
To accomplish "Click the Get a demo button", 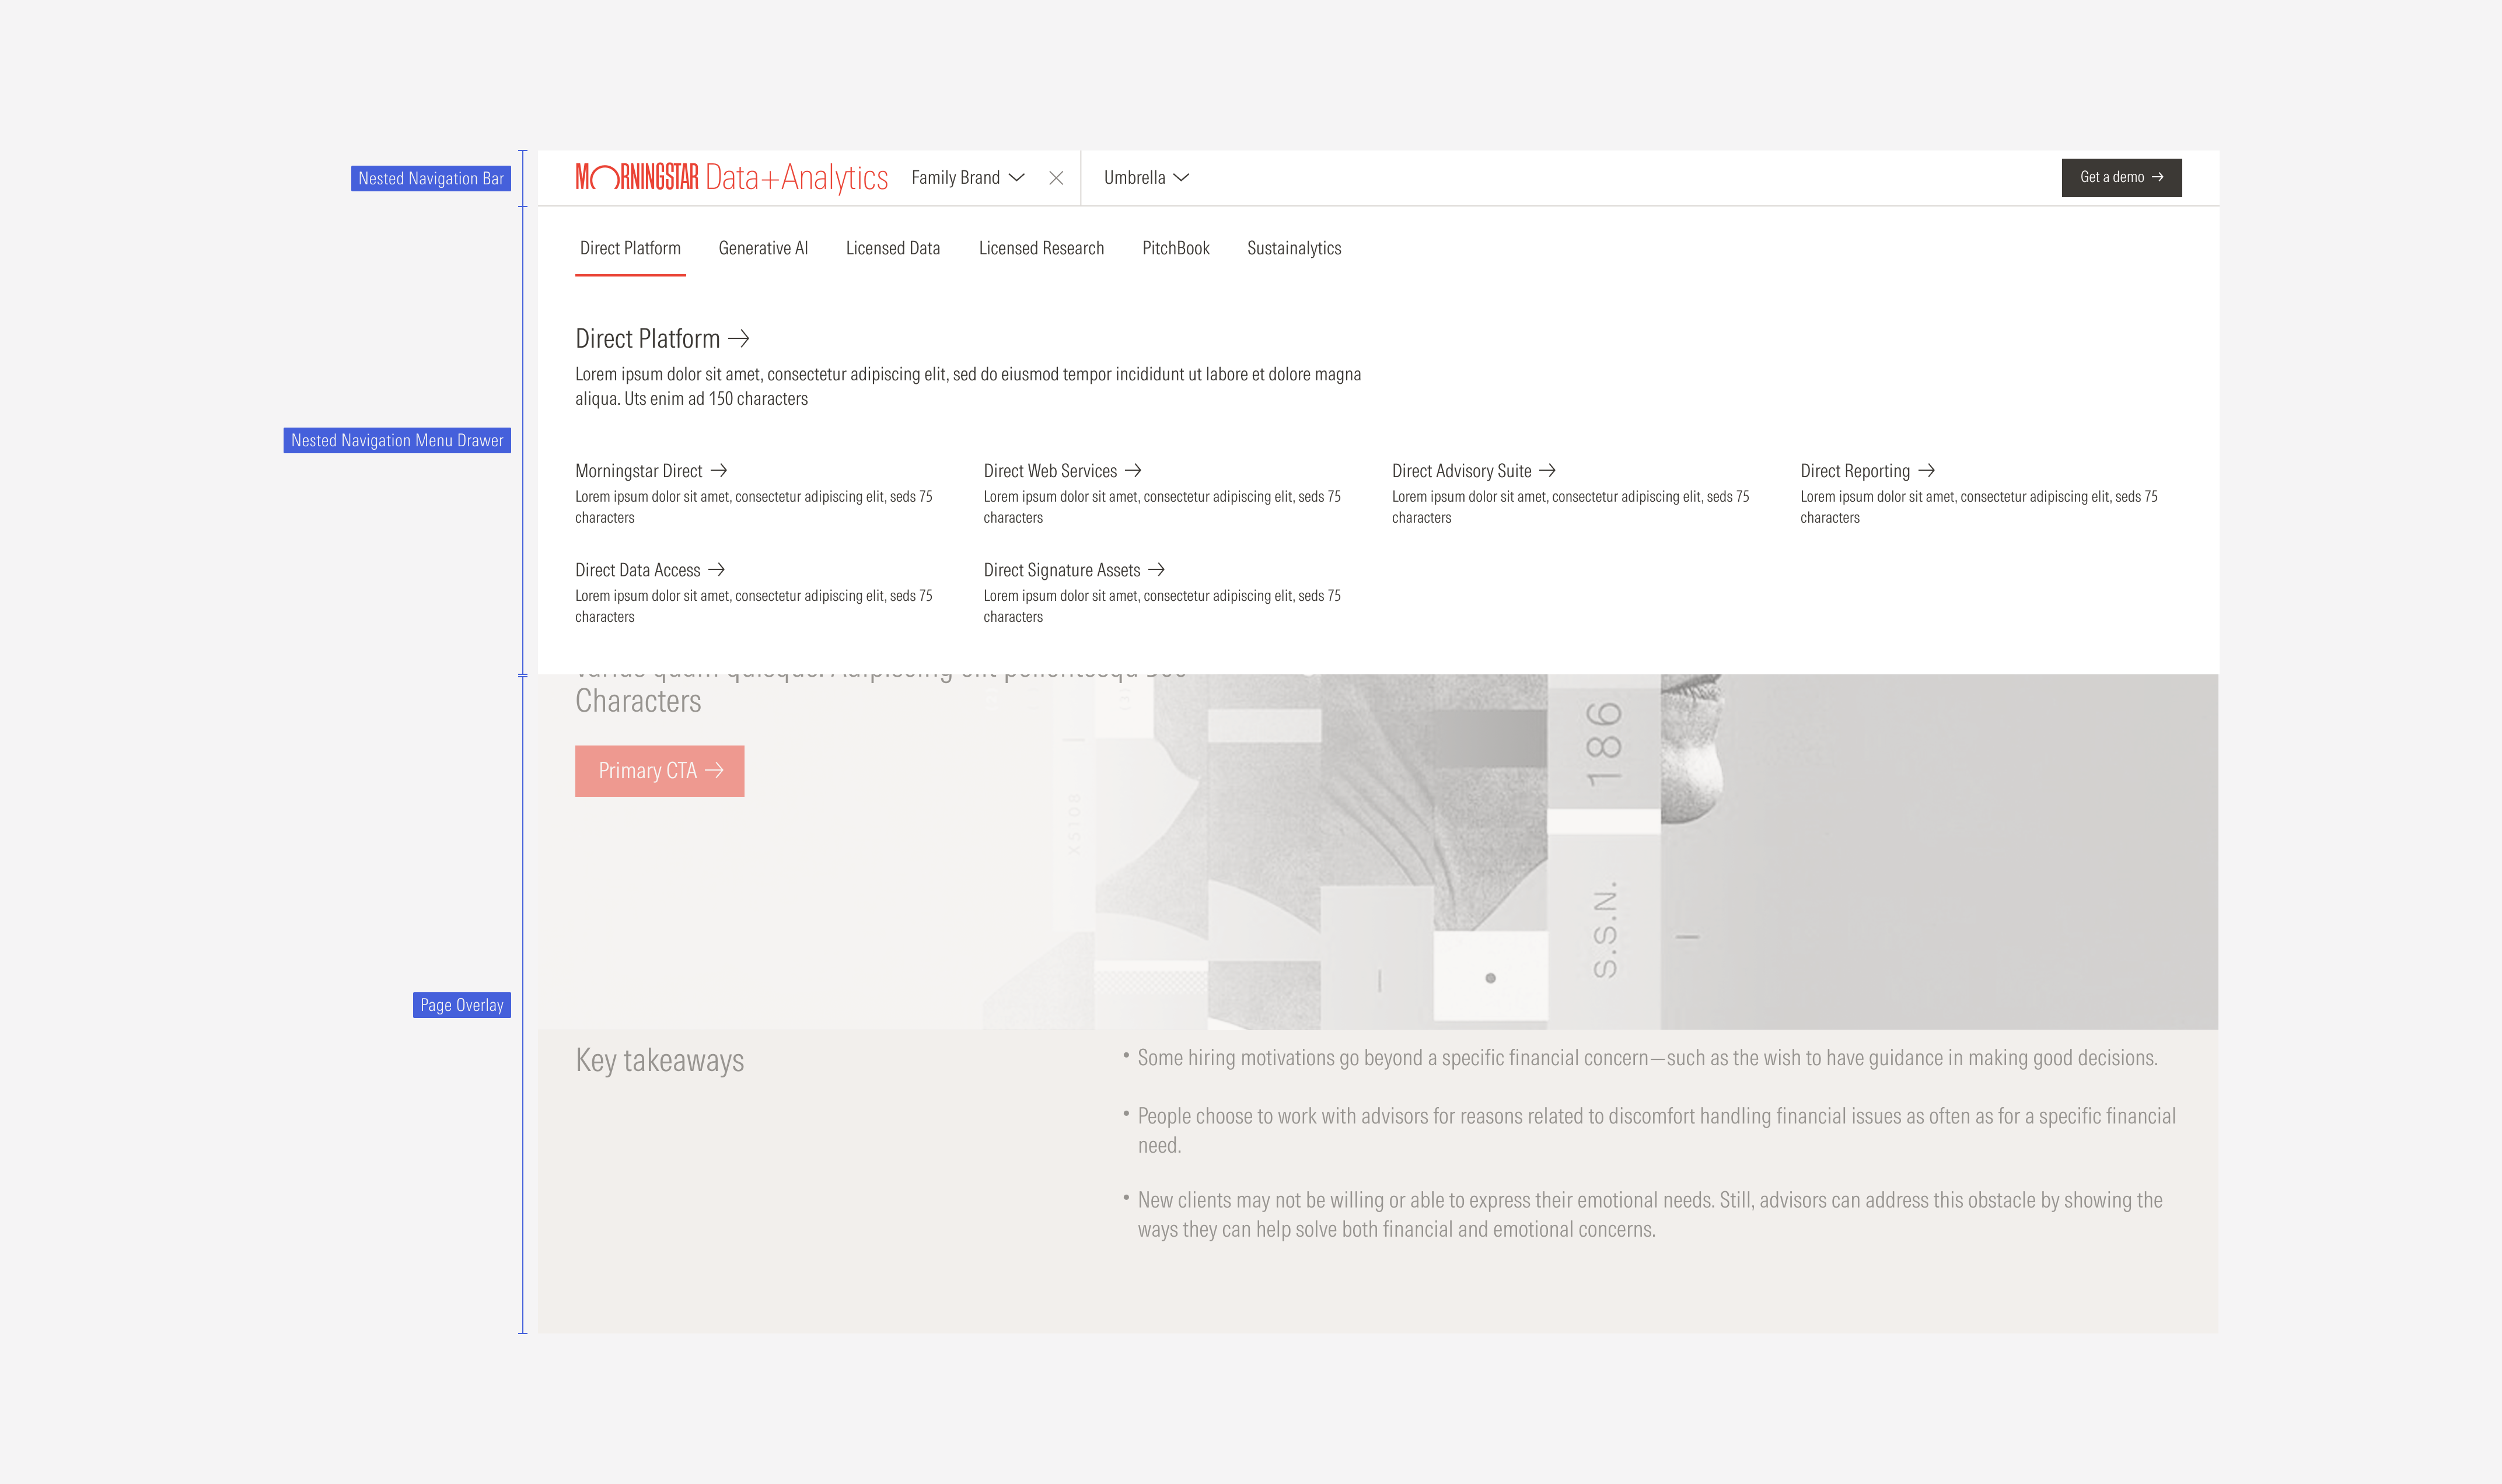I will pos(2121,177).
